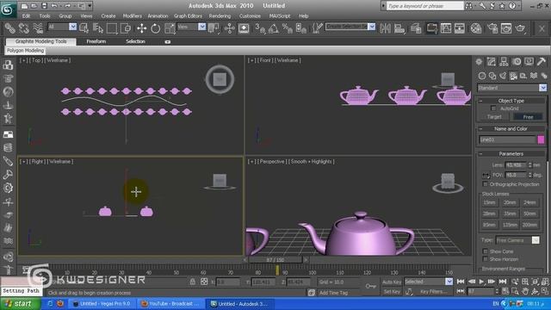Open the Graph Editors menu
The height and width of the screenshot is (310, 551).
(x=188, y=15)
